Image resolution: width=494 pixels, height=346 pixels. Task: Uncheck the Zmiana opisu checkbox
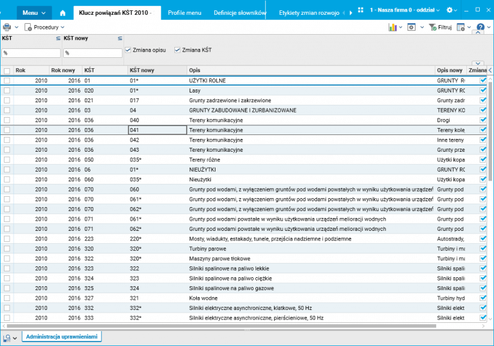pos(129,50)
